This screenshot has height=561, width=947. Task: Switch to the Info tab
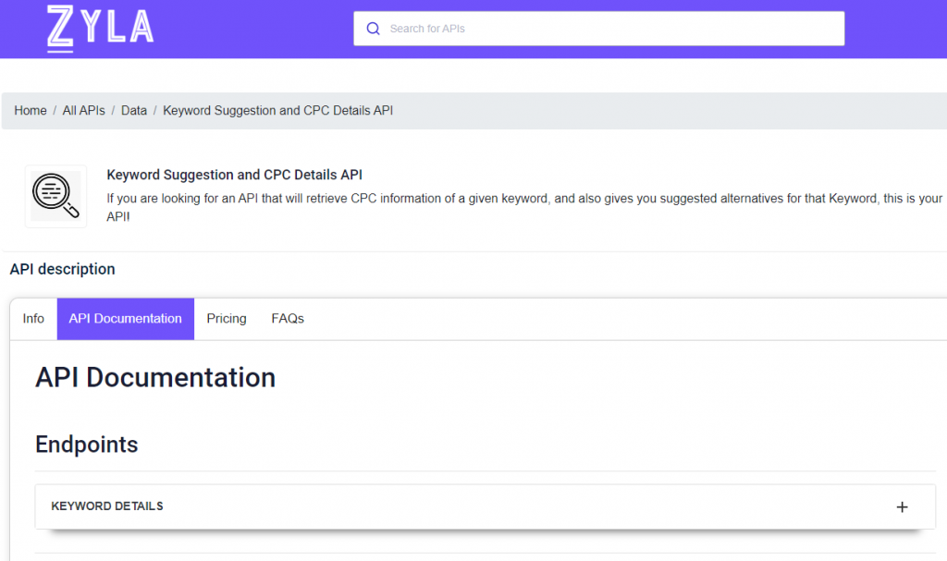(x=33, y=319)
